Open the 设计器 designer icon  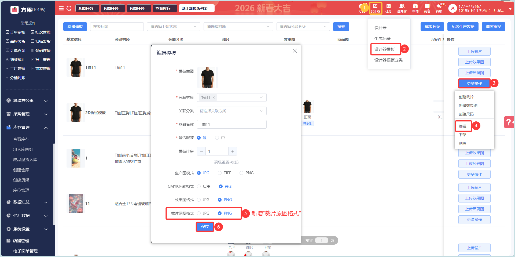pyautogui.click(x=375, y=8)
